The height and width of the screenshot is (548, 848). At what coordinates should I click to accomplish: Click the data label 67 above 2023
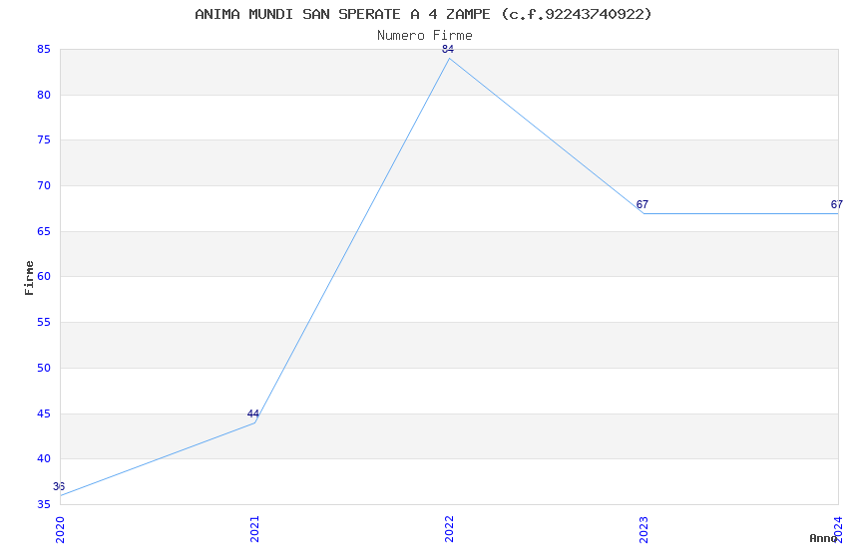tap(641, 204)
